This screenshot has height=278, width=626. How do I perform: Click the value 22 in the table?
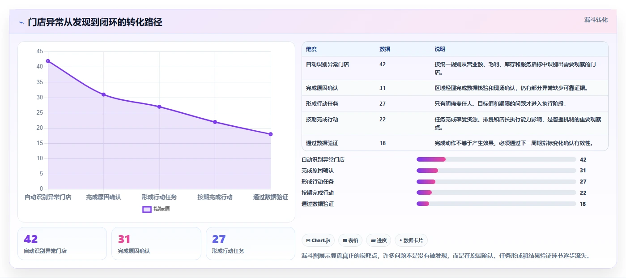point(383,119)
